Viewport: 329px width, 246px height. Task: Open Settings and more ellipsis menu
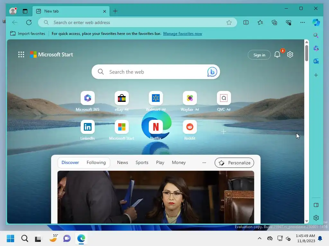tap(303, 22)
